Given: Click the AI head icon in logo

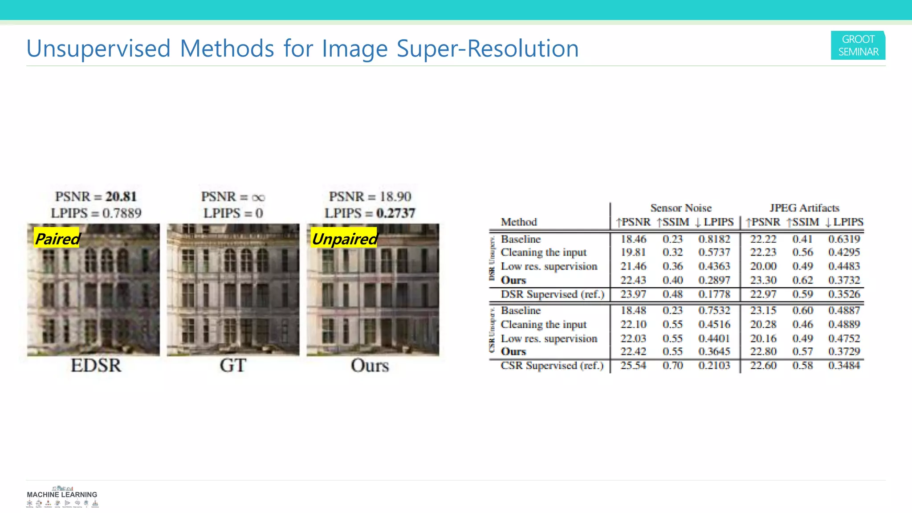Looking at the screenshot, I should click(86, 503).
